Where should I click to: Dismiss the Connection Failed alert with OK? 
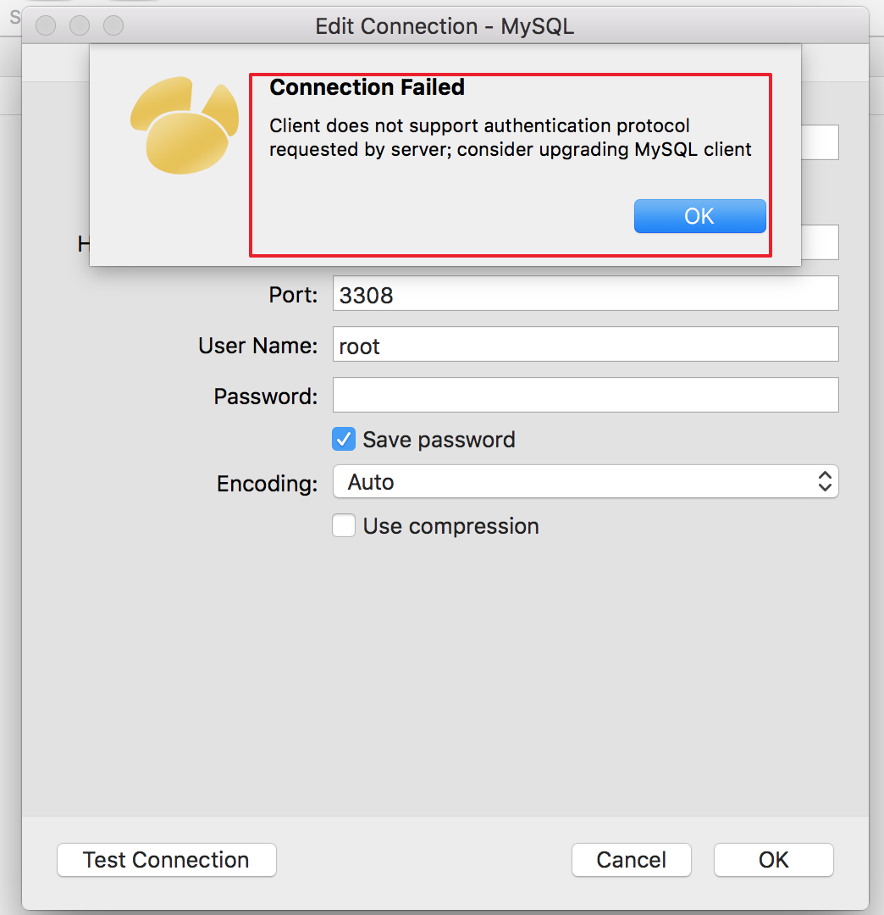point(699,216)
